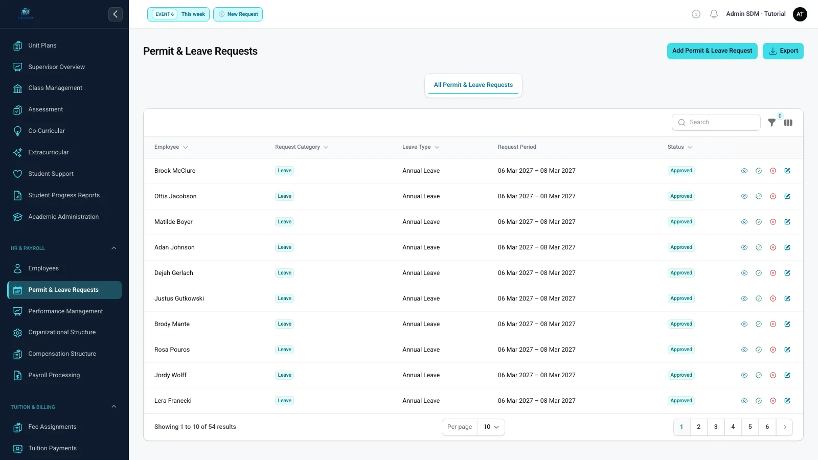View Brody Mante's request via eye icon
818x460 pixels.
(x=744, y=324)
